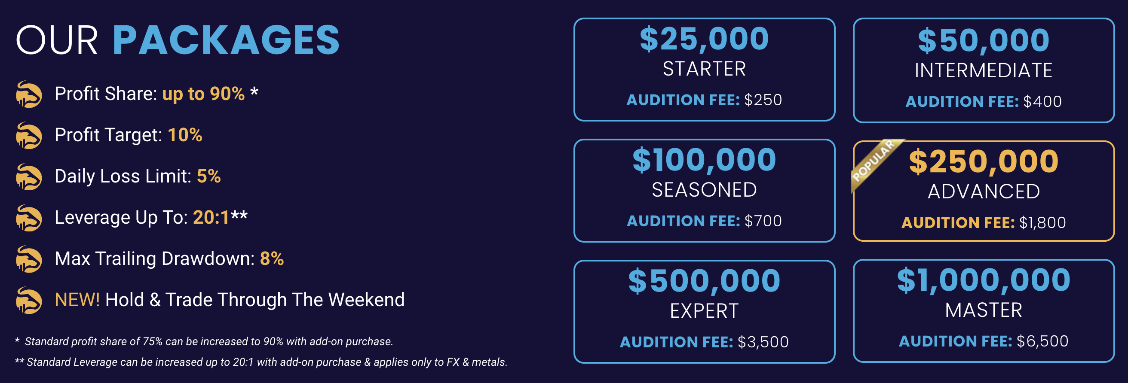Click the 20:1 leverage value
The width and height of the screenshot is (1128, 383).
(211, 218)
